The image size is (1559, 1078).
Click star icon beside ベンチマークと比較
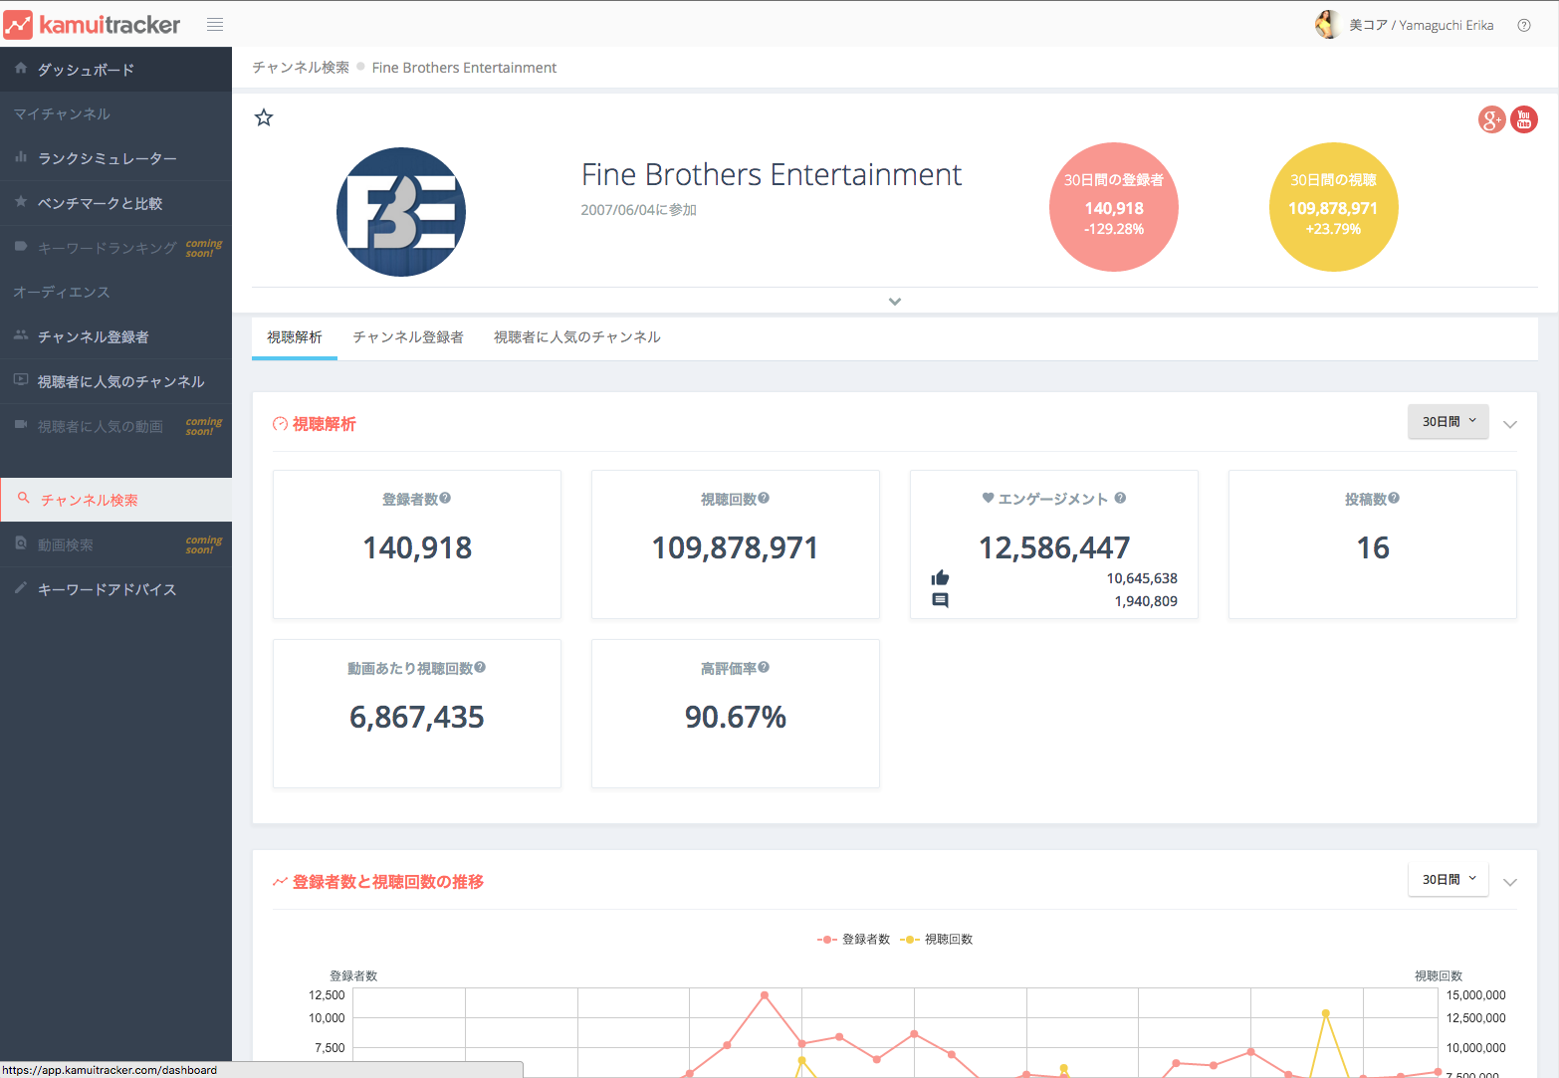coord(21,202)
